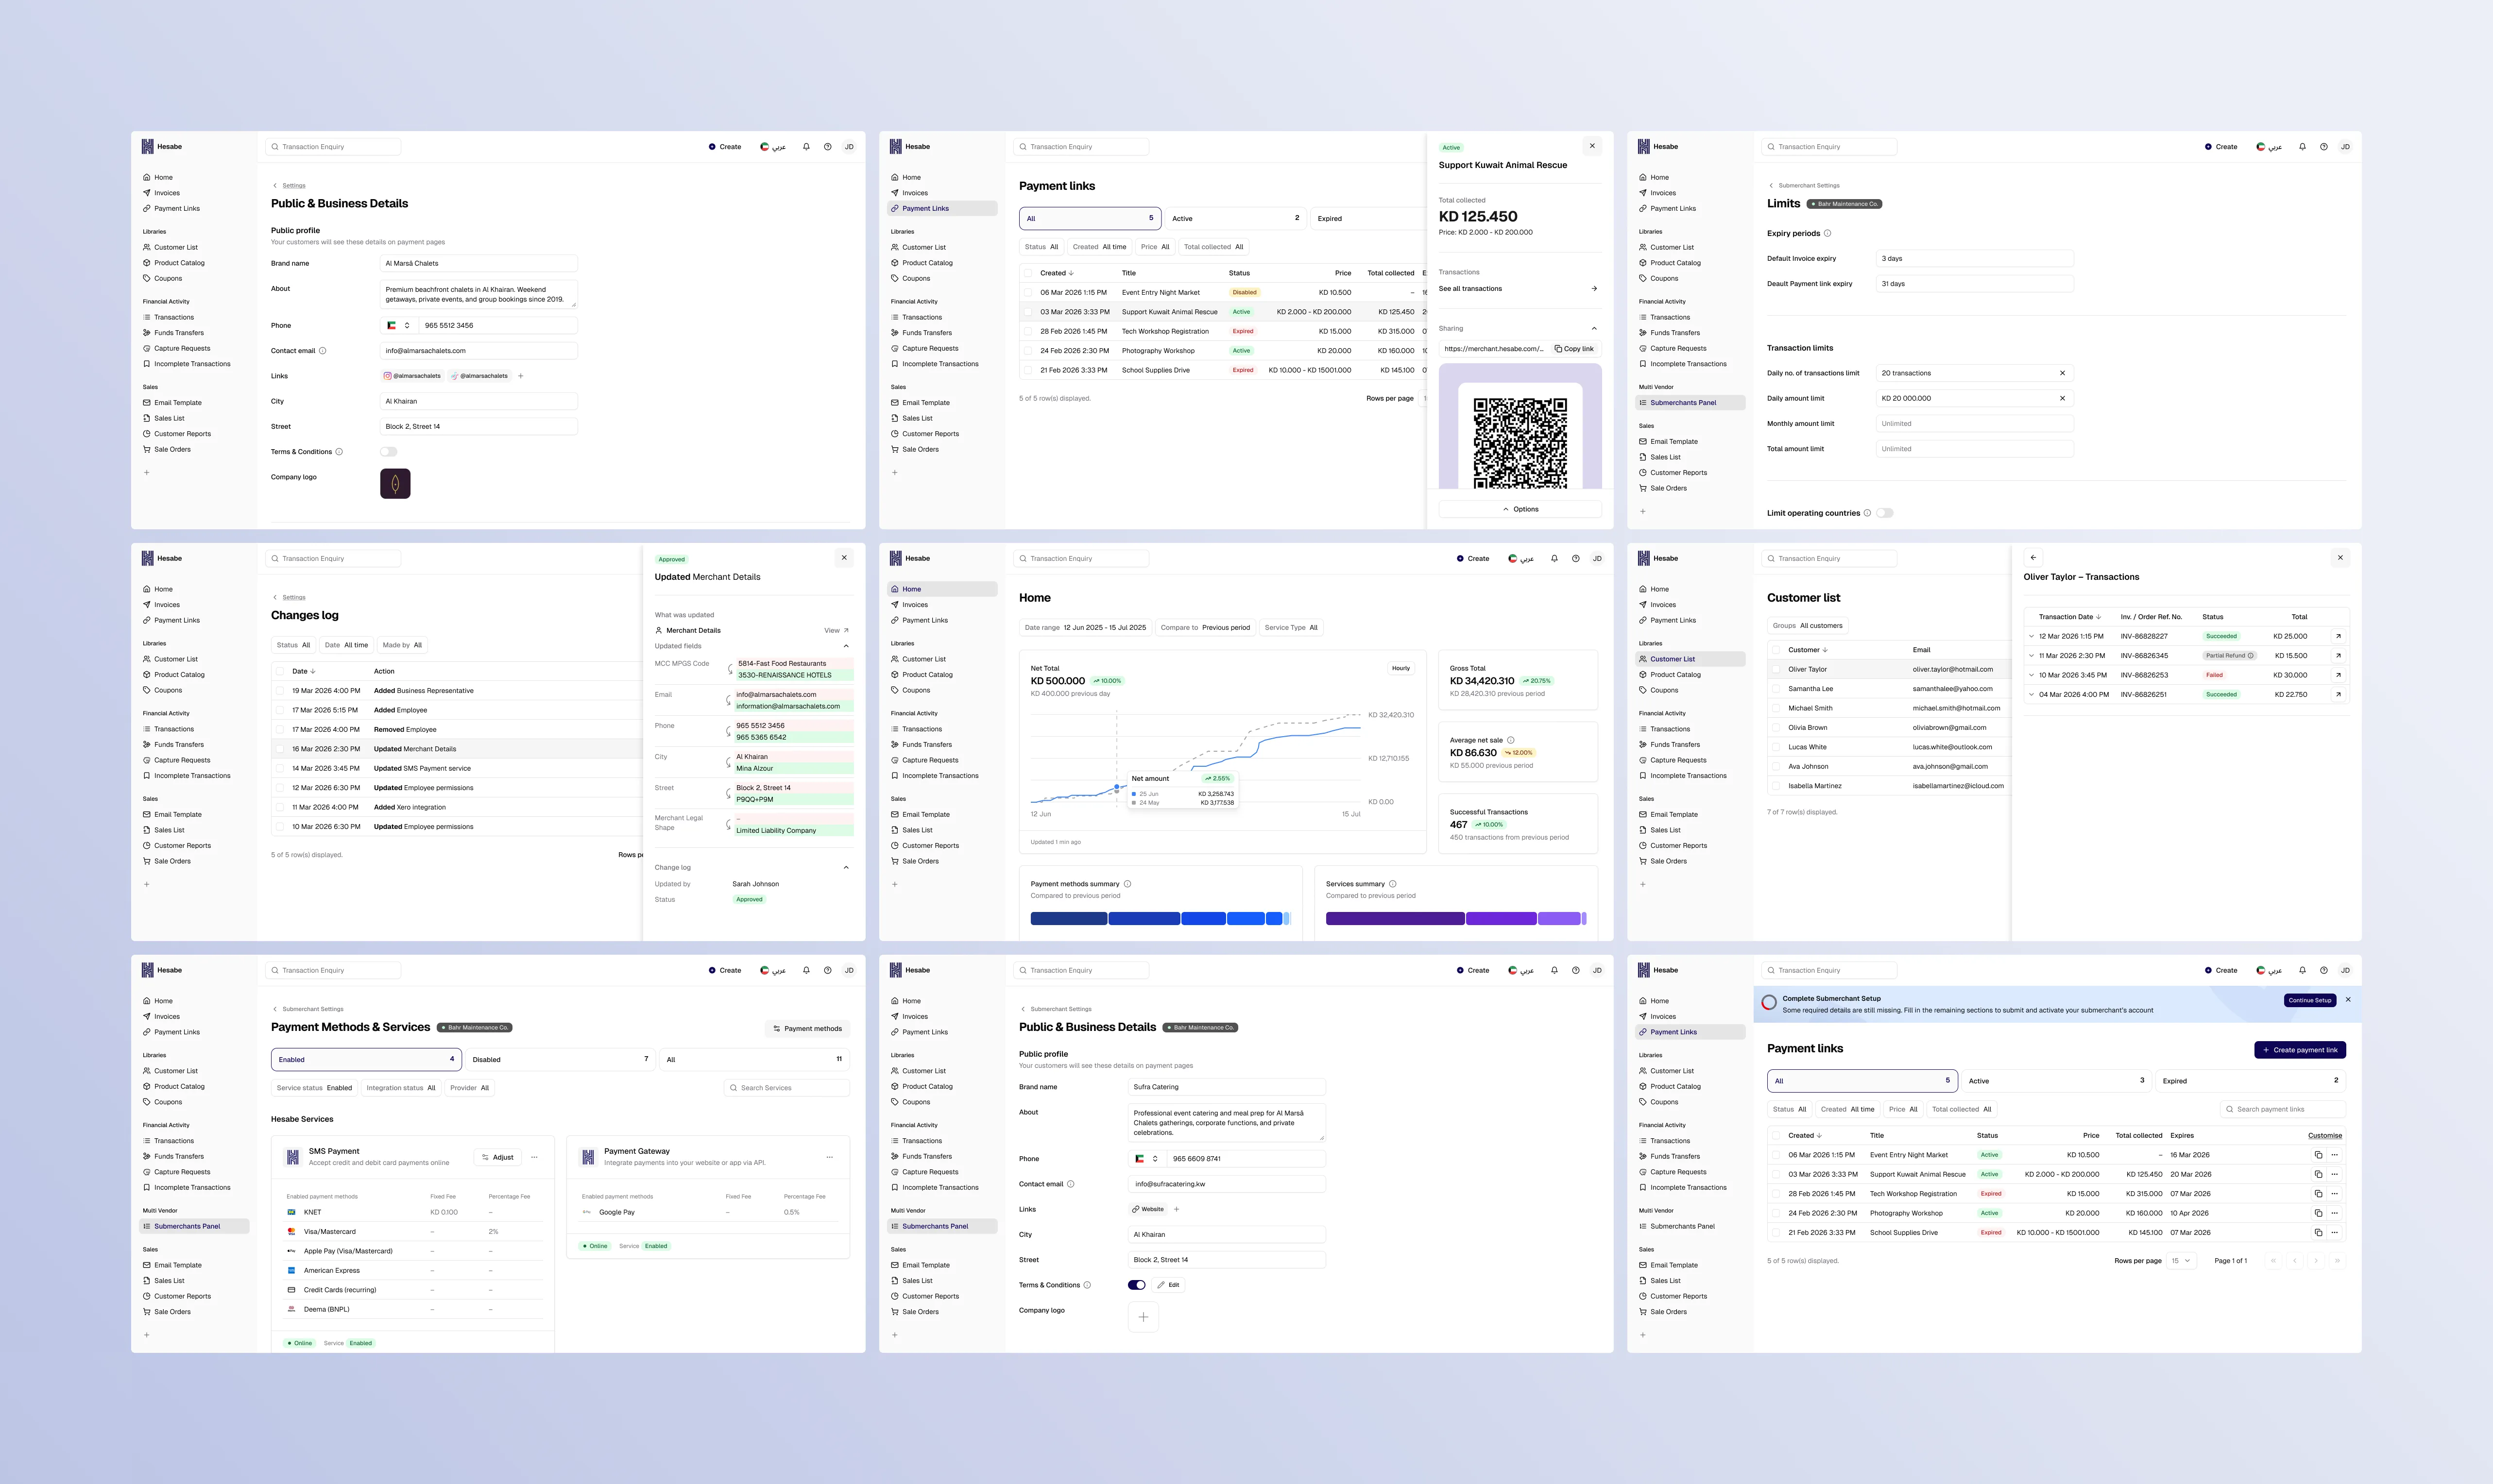Select the Disabled tab with 7 services
Viewport: 2493px width, 1484px height.
click(x=559, y=1059)
